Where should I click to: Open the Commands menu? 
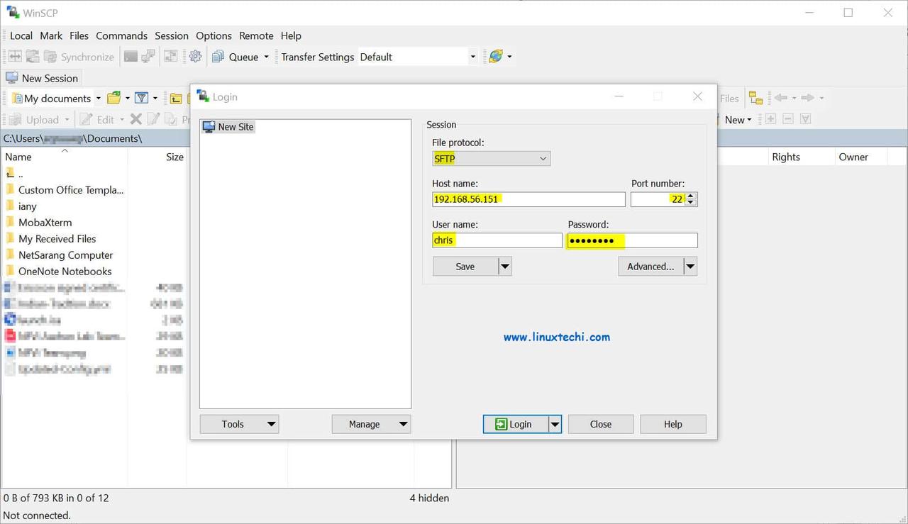click(121, 35)
